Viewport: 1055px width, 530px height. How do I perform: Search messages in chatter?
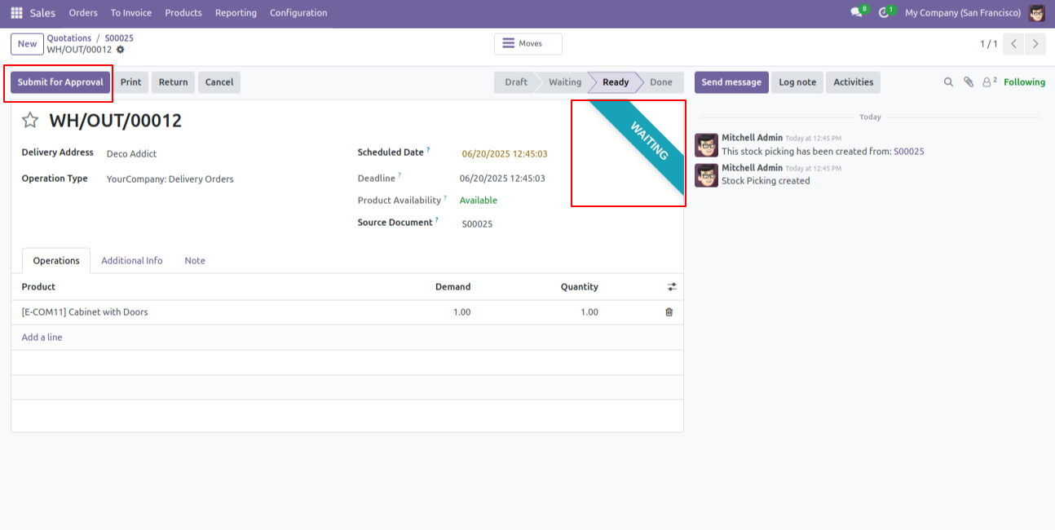(x=948, y=82)
